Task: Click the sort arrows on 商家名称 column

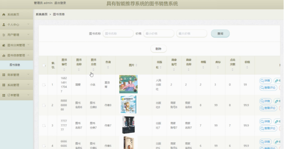Action: pyautogui.click(x=189, y=70)
